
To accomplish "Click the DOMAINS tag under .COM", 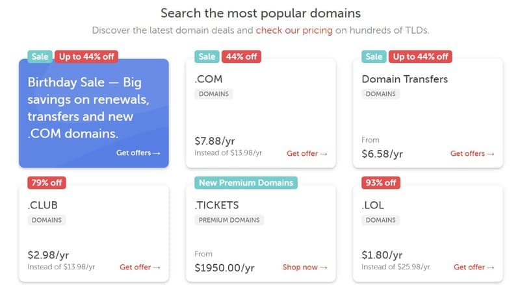I will [214, 94].
